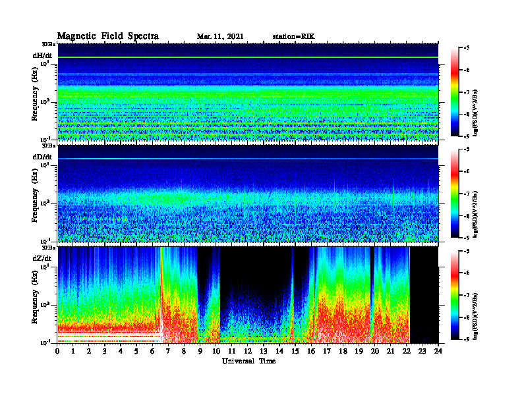Click hour "17" on the Universal Time axis
The height and width of the screenshot is (403, 522).
click(x=328, y=352)
